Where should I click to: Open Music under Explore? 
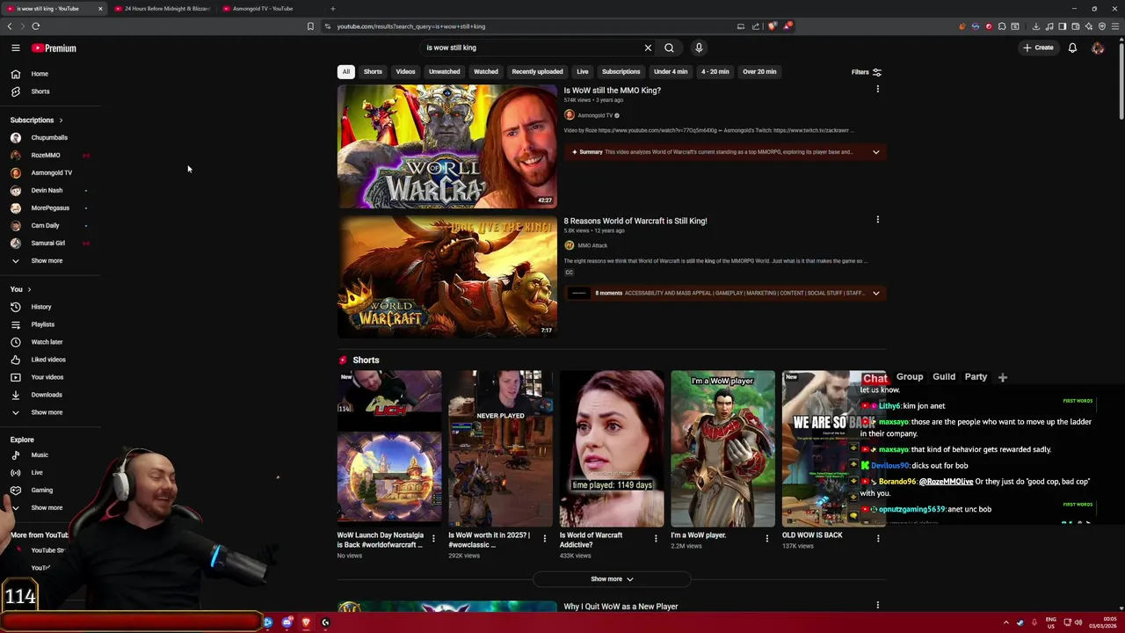[40, 455]
